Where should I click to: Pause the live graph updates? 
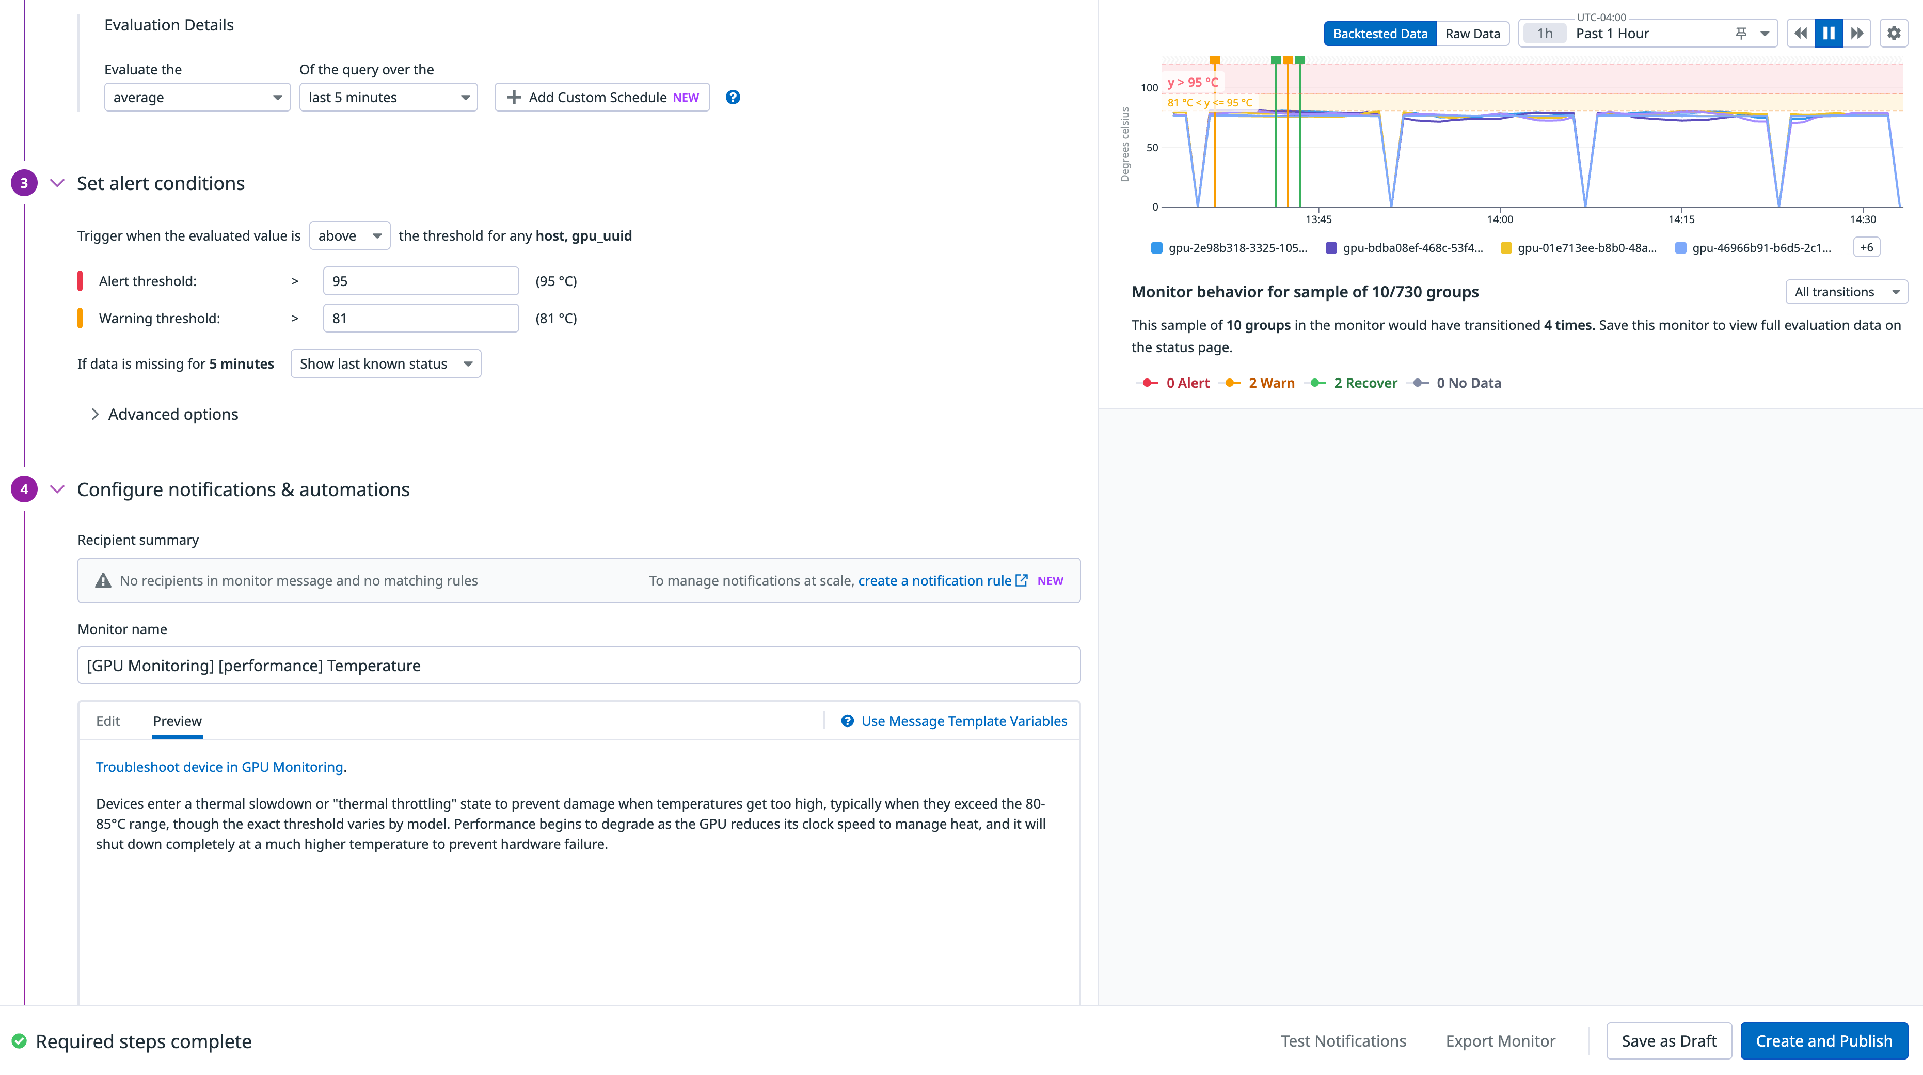[x=1828, y=34]
